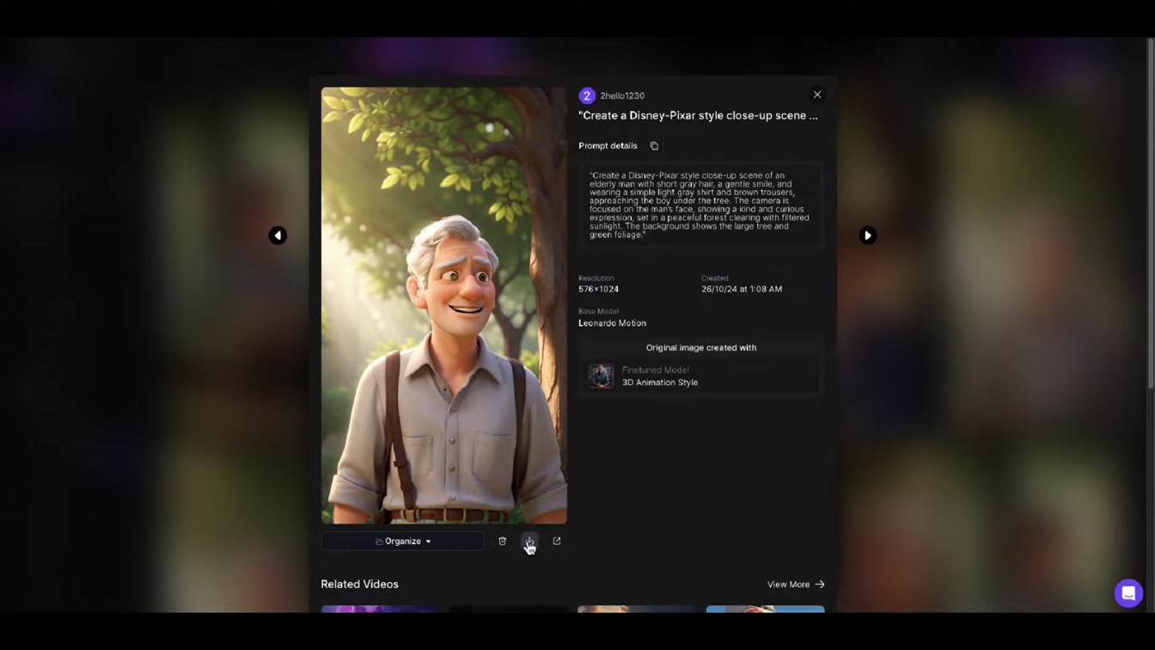Image resolution: width=1155 pixels, height=650 pixels.
Task: Click the elderly man video preview
Action: click(x=444, y=305)
